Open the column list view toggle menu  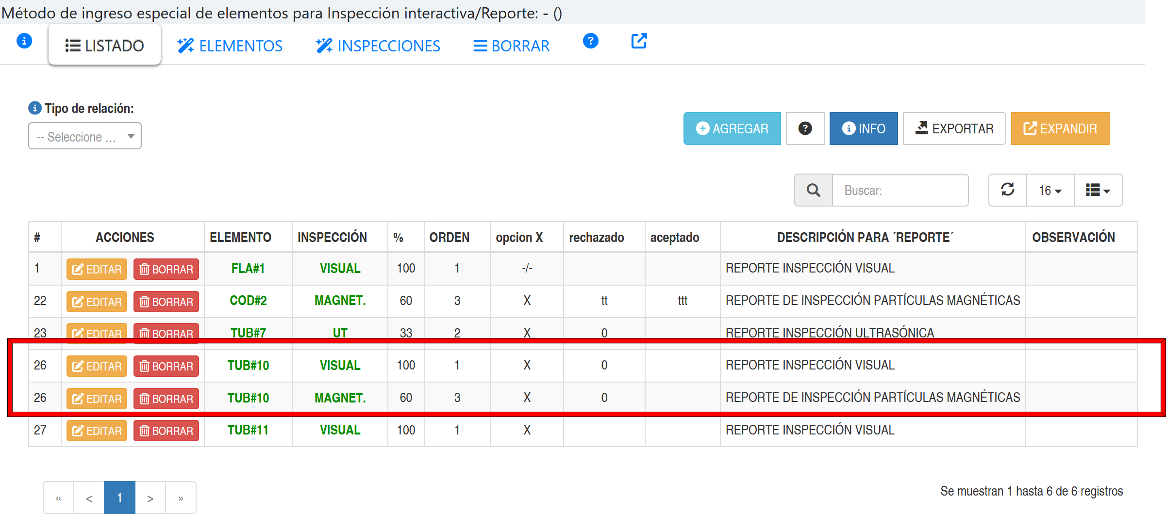click(x=1098, y=190)
